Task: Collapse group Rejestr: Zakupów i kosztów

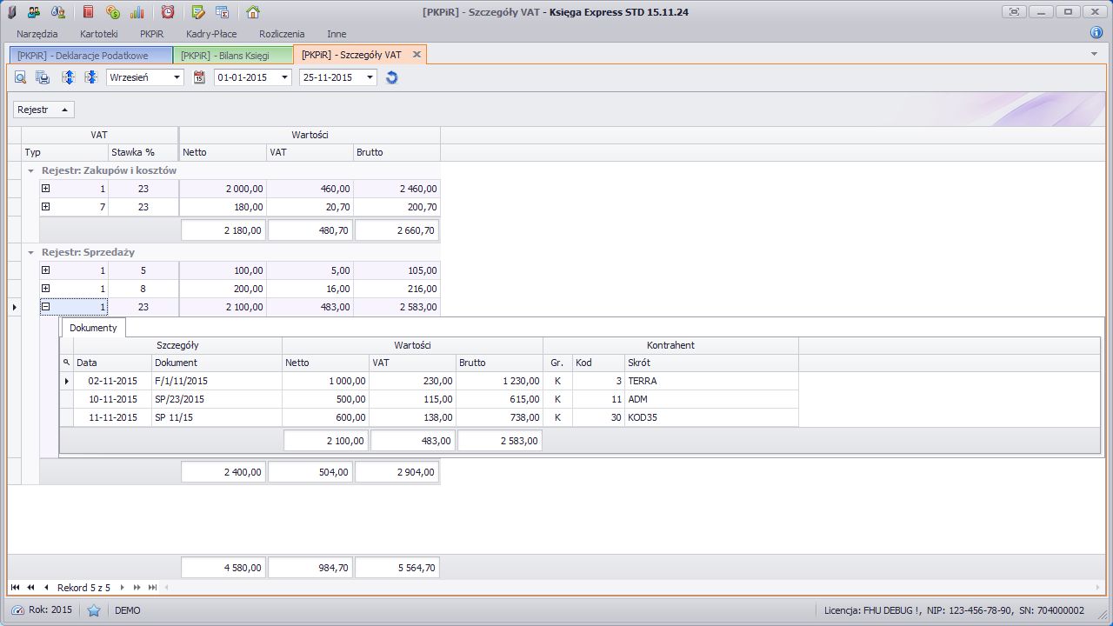Action: click(31, 170)
